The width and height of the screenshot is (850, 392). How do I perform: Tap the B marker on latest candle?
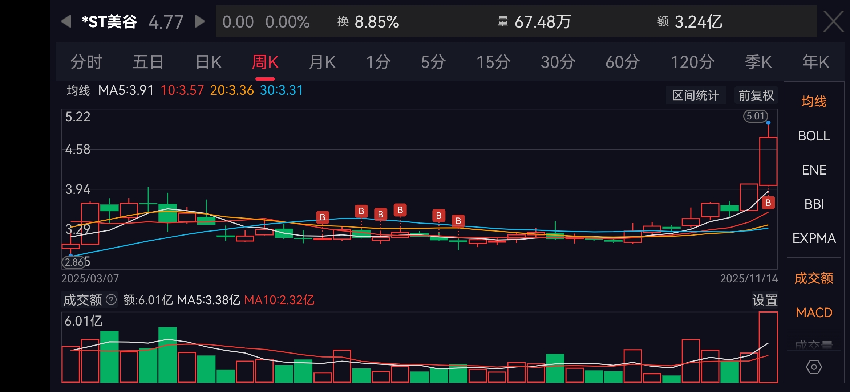pyautogui.click(x=768, y=203)
